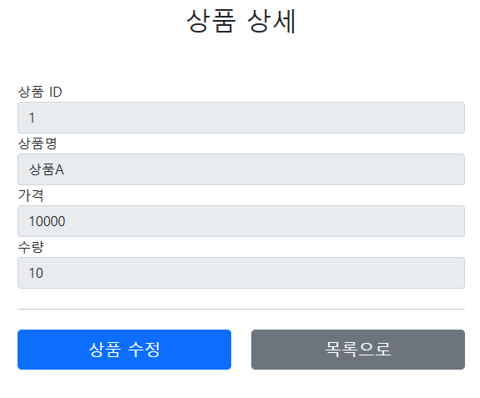Focus the 상품 ID input field
This screenshot has width=480, height=398.
(x=241, y=118)
